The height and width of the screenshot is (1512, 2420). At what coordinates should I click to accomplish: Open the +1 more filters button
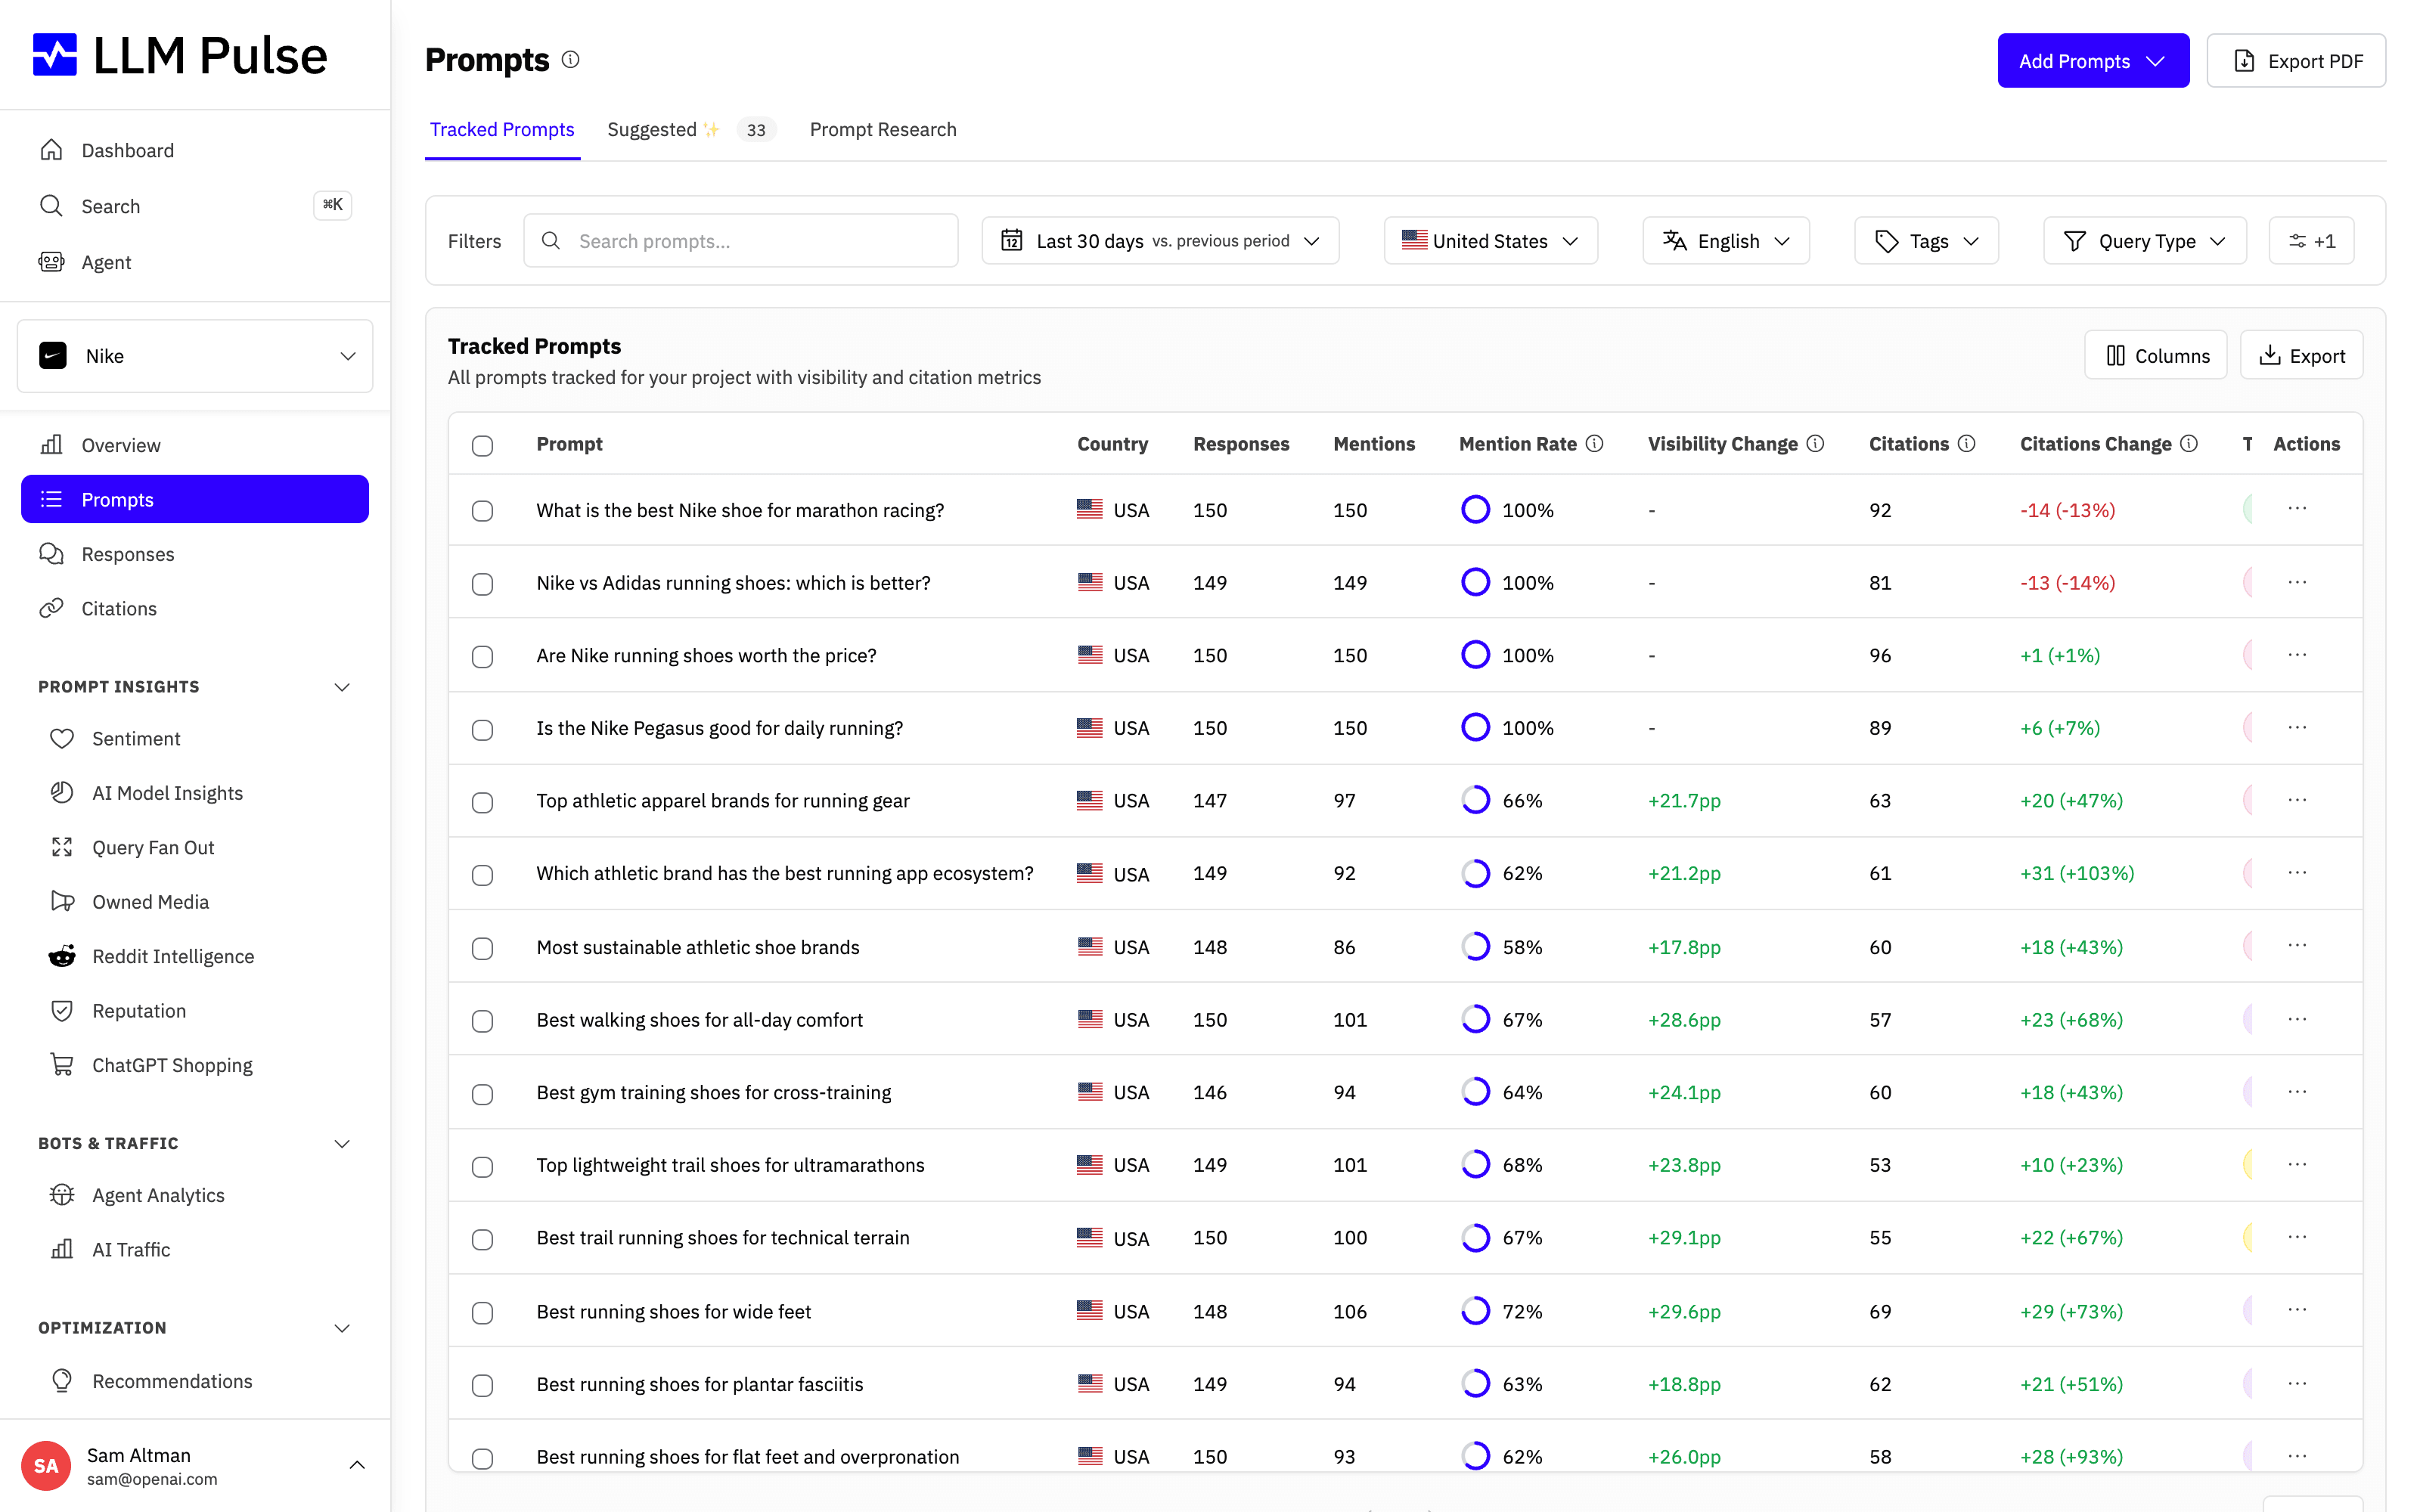click(2311, 241)
